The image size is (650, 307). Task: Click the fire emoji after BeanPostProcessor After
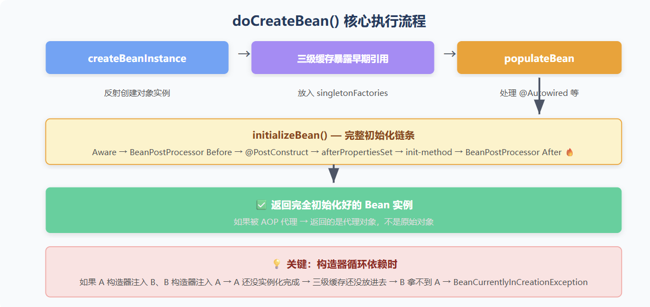point(569,152)
